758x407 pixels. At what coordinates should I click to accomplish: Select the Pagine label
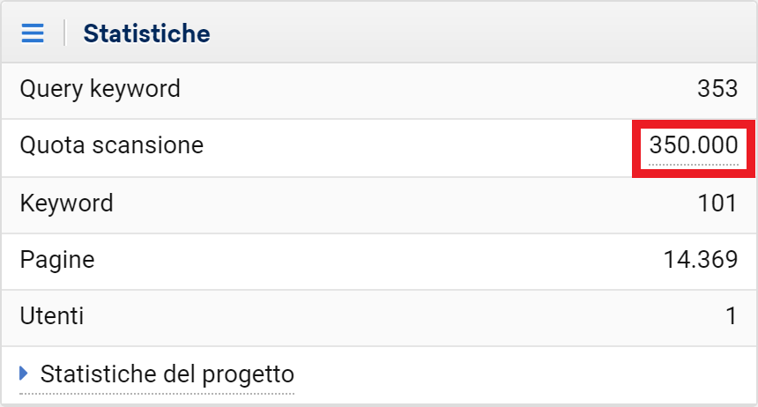(x=56, y=260)
